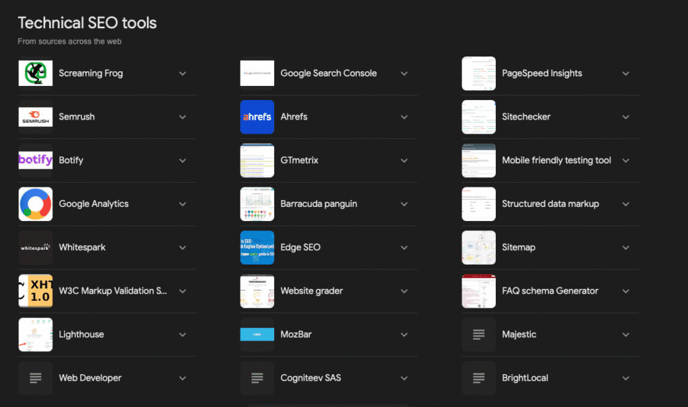
Task: Click the Ahrefs logo icon
Action: tap(257, 117)
